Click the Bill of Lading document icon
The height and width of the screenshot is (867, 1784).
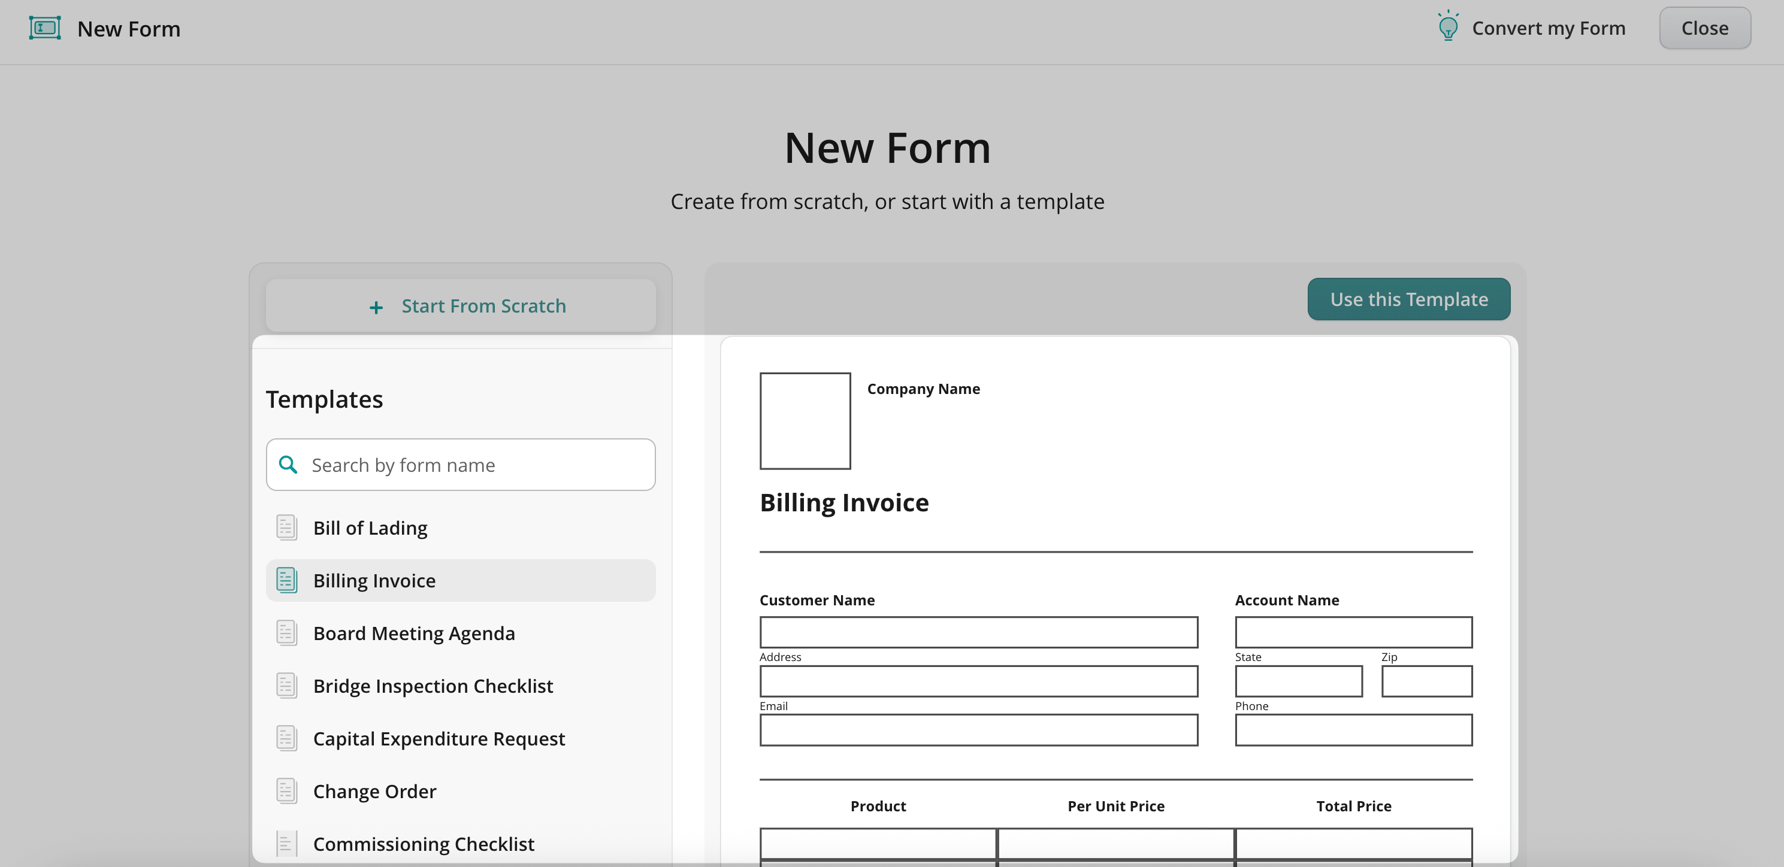(286, 528)
